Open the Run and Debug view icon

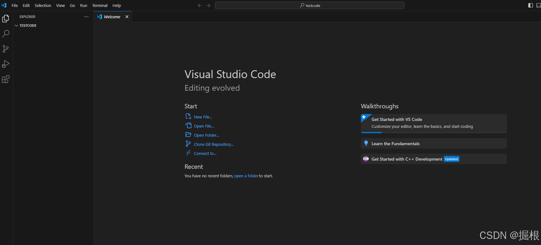click(6, 64)
